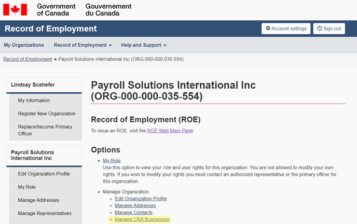Viewport: 357px width, 224px height.
Task: Open Replace/become Primary Officer sidebar item
Action: [x=45, y=130]
